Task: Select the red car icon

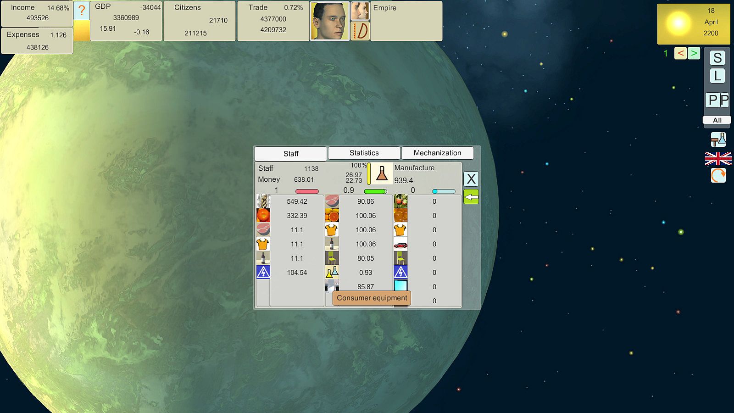Action: click(x=400, y=244)
